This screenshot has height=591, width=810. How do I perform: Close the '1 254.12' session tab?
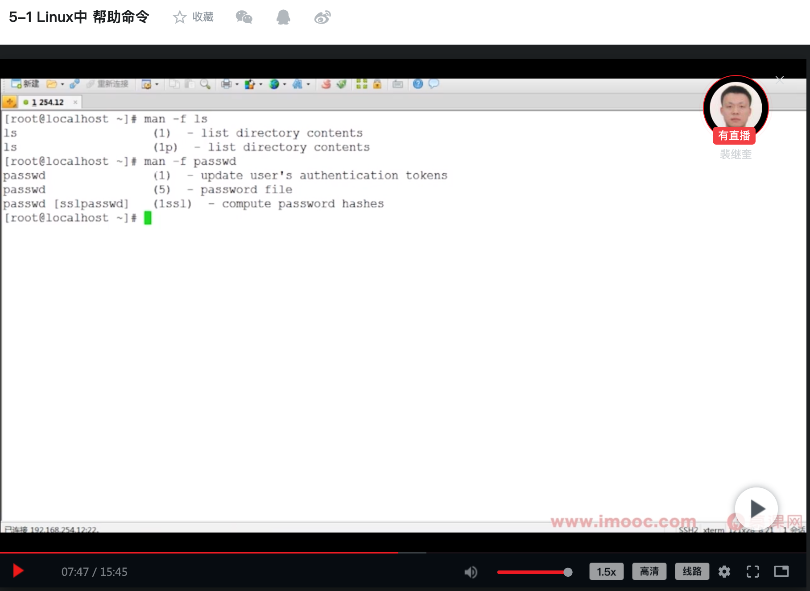pos(75,102)
